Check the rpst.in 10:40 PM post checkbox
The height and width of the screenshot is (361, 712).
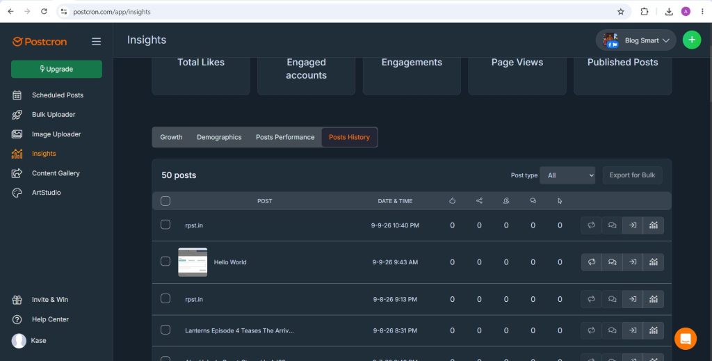click(x=165, y=224)
